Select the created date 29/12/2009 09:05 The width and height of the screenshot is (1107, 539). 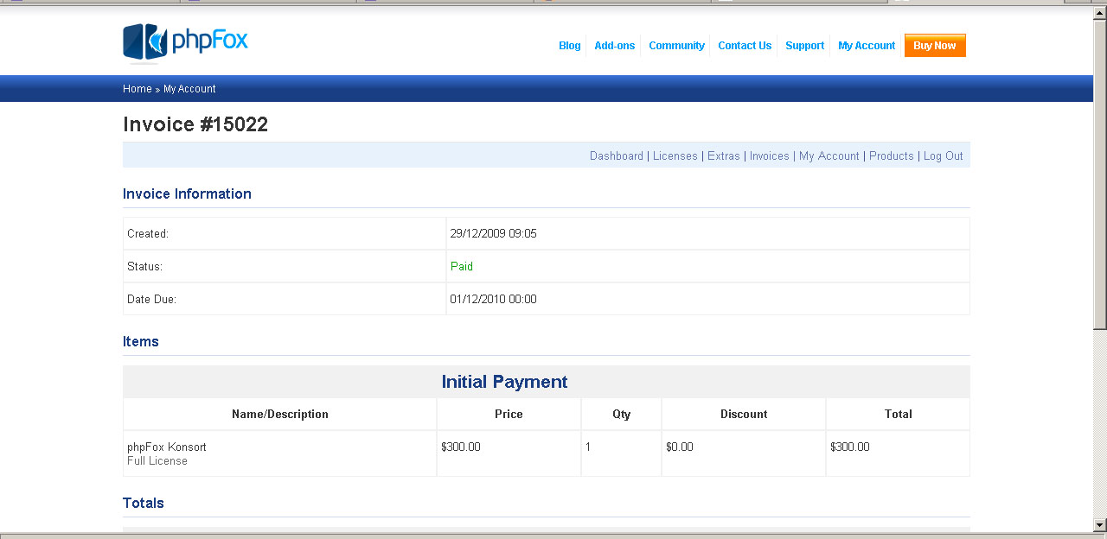pyautogui.click(x=493, y=233)
